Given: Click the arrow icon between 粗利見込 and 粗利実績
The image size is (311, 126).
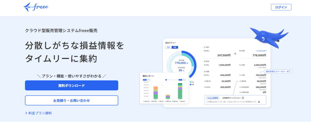Looking at the screenshot, I should click(x=235, y=53).
